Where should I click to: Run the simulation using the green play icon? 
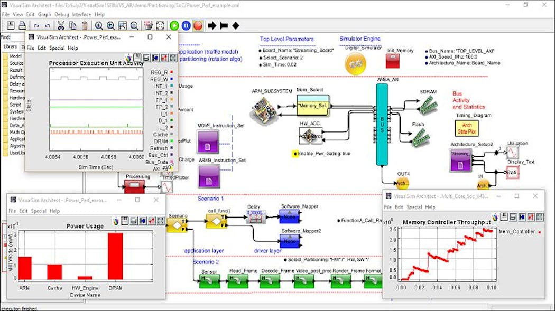pyautogui.click(x=174, y=24)
